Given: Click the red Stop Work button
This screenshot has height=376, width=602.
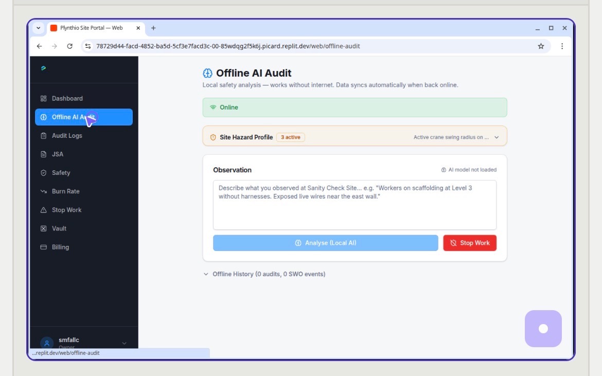Looking at the screenshot, I should point(470,243).
